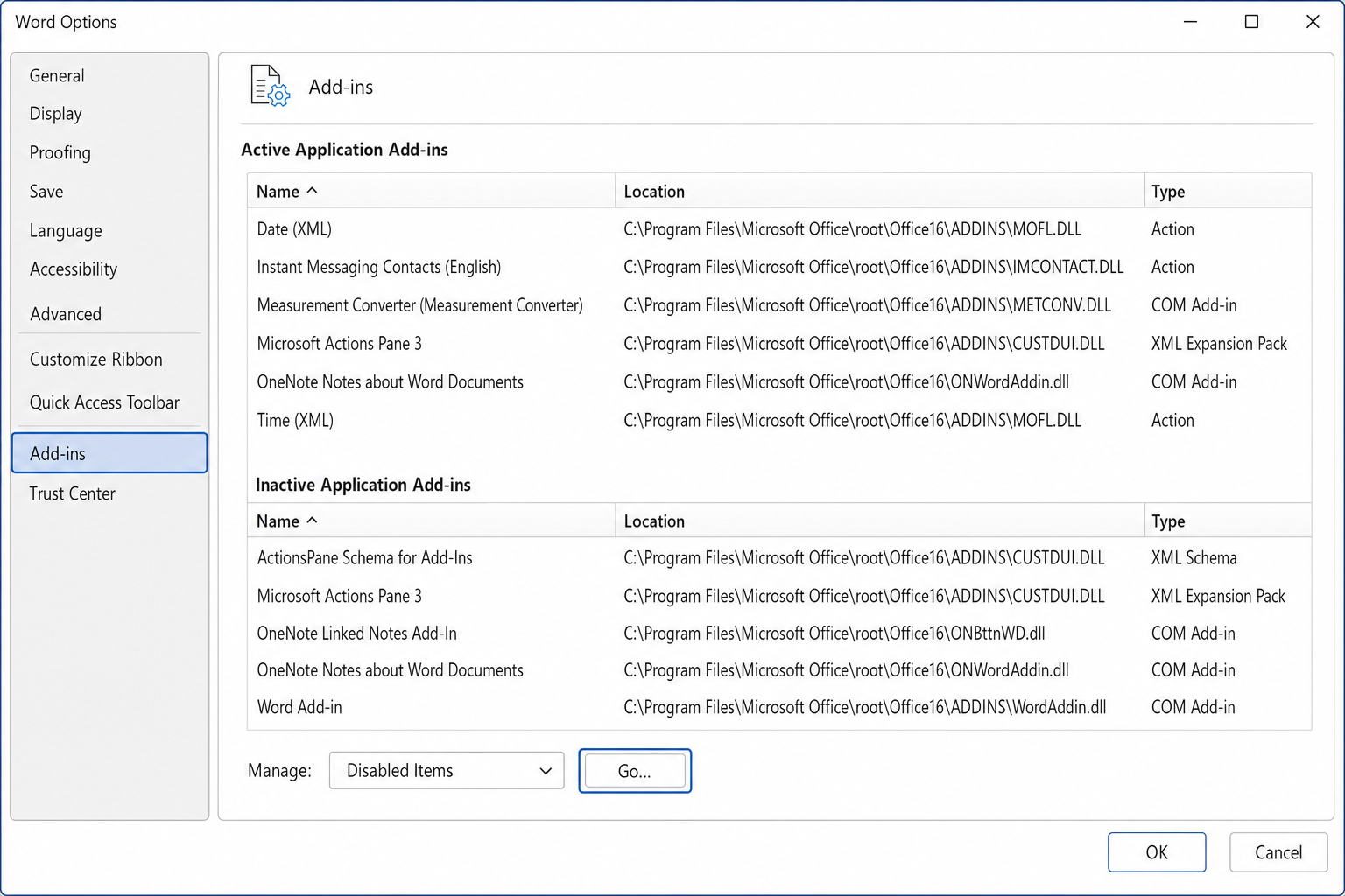
Task: Select the Date (XML) add-in row
Action: pos(779,229)
